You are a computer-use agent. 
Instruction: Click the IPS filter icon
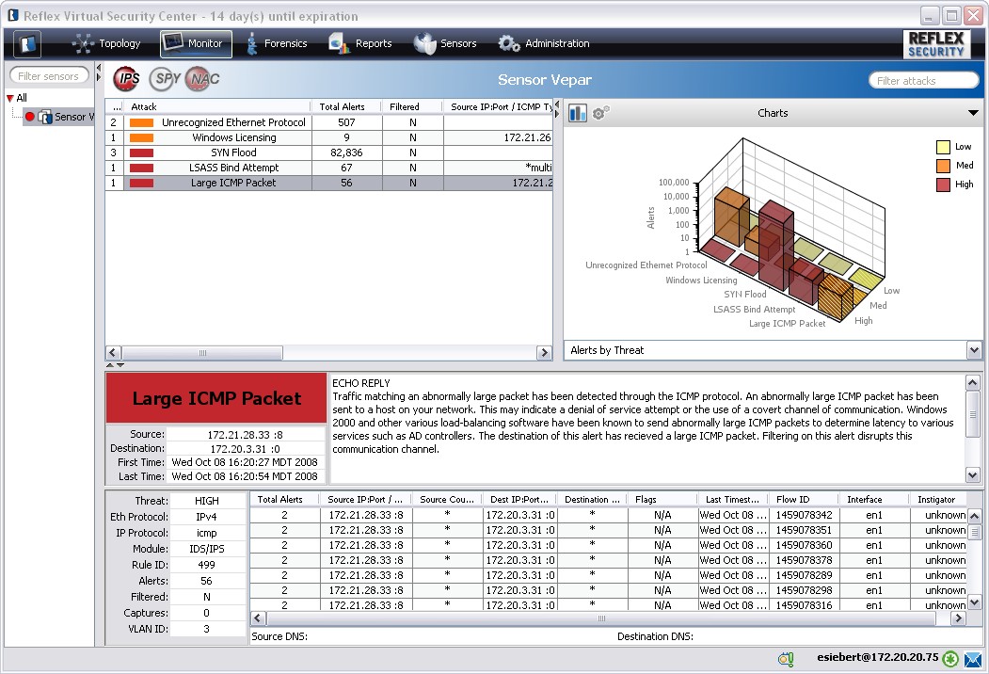(127, 79)
